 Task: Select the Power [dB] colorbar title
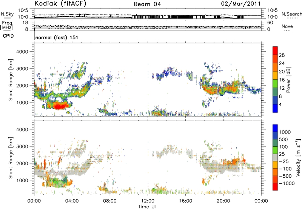pyautogui.click(x=288, y=80)
